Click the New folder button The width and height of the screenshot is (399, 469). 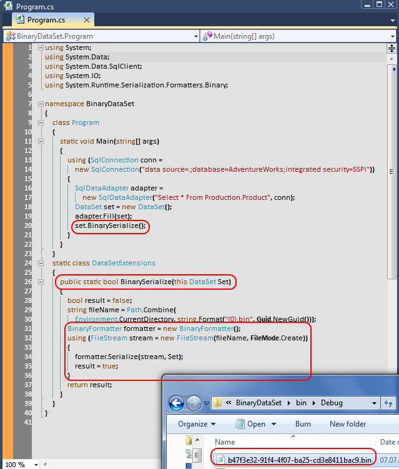348,424
